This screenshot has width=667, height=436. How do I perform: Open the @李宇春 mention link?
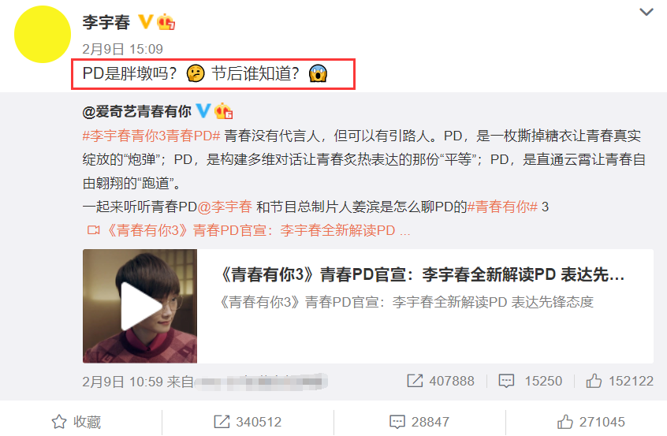click(x=225, y=207)
